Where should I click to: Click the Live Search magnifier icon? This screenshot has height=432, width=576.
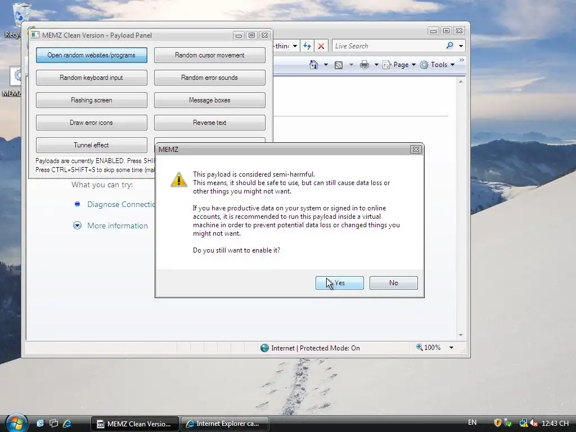coord(449,46)
